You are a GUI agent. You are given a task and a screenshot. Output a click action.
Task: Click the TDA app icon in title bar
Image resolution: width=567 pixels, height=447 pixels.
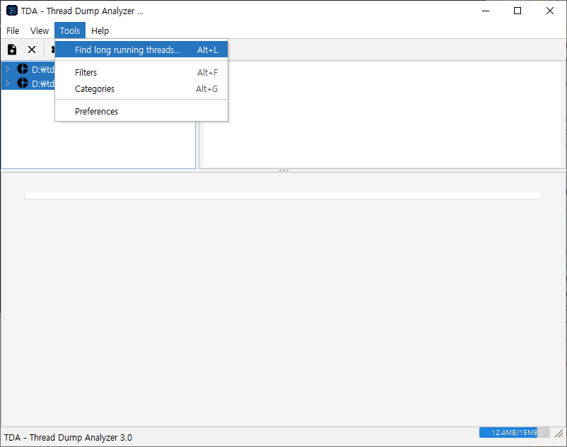click(12, 11)
